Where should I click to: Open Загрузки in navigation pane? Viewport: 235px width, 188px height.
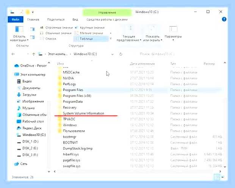pyautogui.click(x=27, y=95)
